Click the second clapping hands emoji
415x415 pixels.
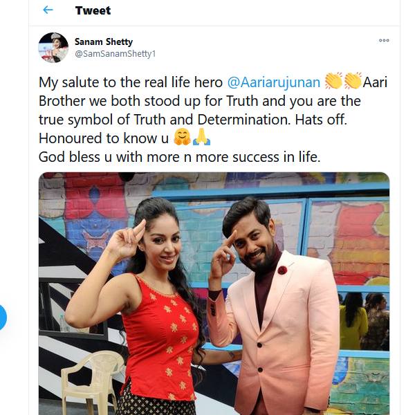[353, 82]
